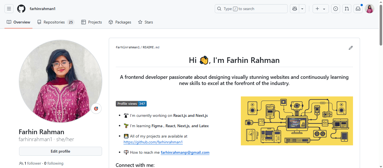Open the global navigation hamburger menu

pos(9,9)
